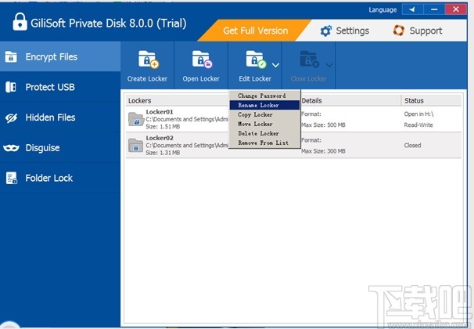The width and height of the screenshot is (474, 329).
Task: Go to Disguise section label
Action: click(42, 148)
